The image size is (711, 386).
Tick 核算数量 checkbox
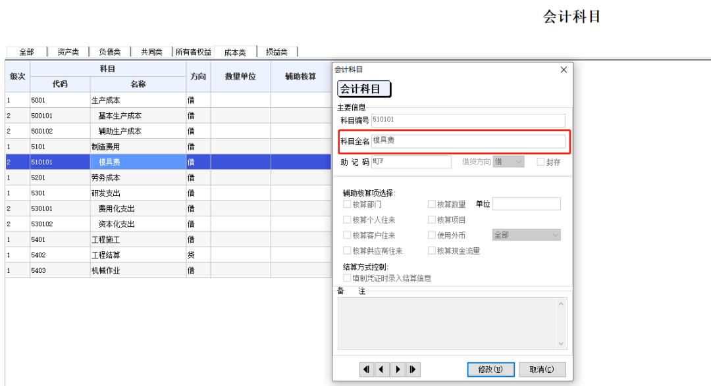point(432,205)
